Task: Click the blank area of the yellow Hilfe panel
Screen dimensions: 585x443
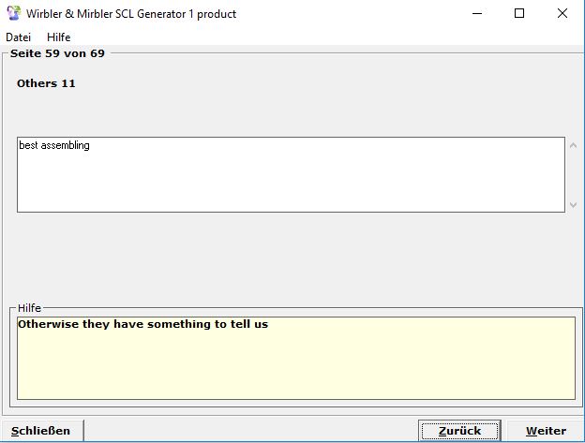Action: [295, 370]
